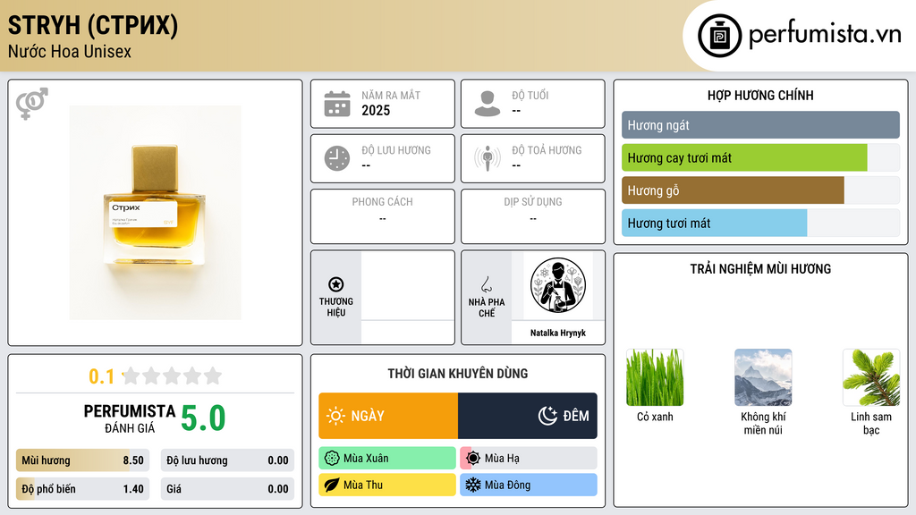
Task: Click the blue Hương tươi mát accord bar
Action: tap(714, 223)
